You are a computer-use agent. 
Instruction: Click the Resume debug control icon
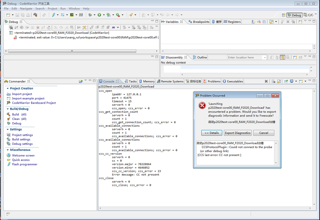click(27, 27)
